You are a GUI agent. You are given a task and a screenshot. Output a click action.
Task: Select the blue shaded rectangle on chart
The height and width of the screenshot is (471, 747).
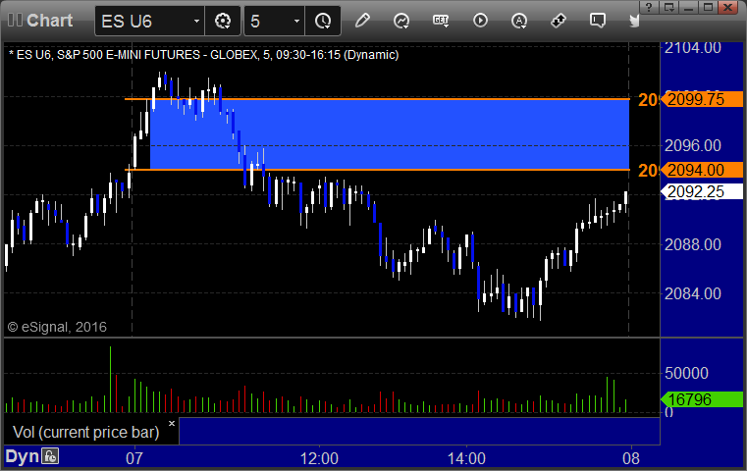[x=390, y=134]
